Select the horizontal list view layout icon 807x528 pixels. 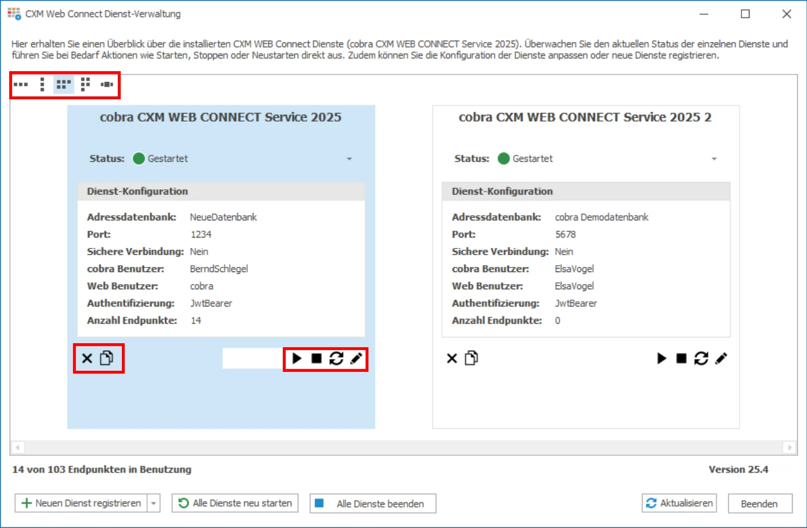[x=21, y=84]
